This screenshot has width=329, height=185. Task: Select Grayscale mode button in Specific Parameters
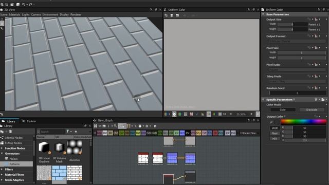(312, 109)
